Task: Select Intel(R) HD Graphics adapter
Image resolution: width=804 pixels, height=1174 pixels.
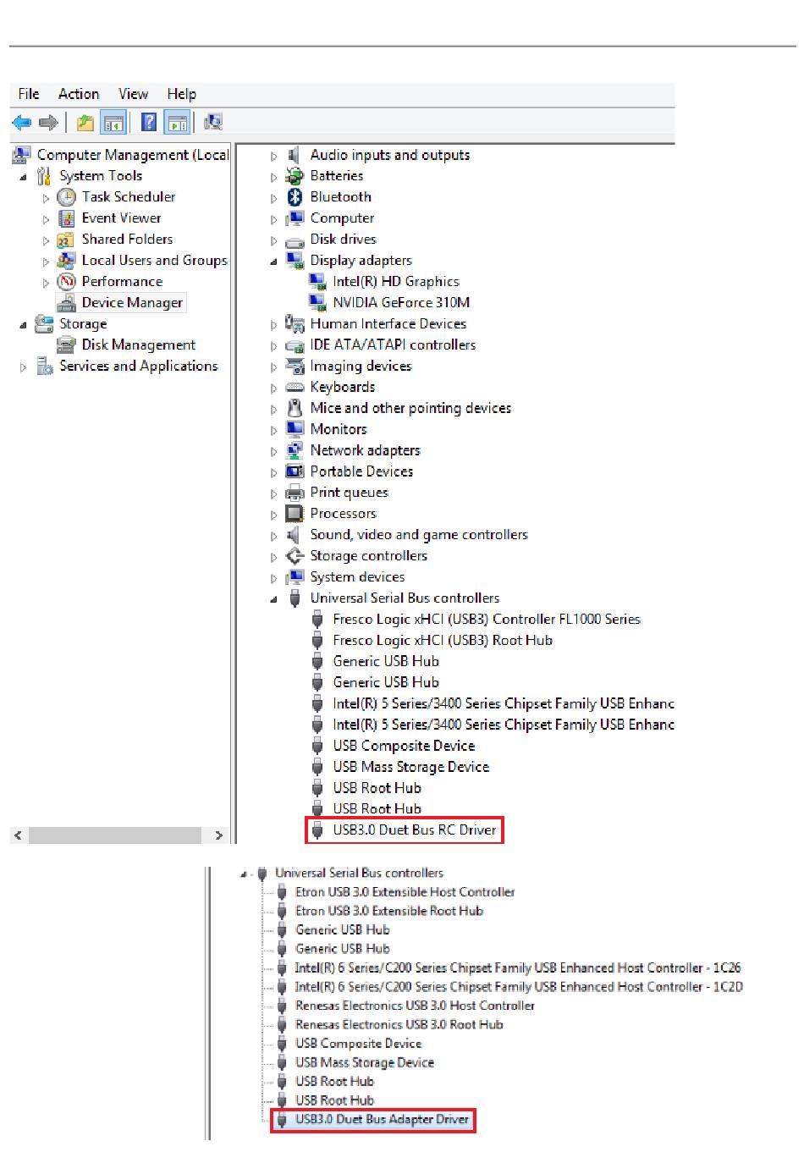Action: (396, 281)
